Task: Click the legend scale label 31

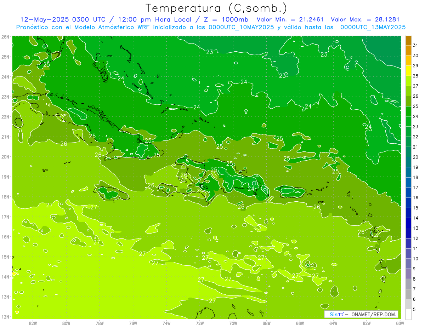Action: point(416,45)
